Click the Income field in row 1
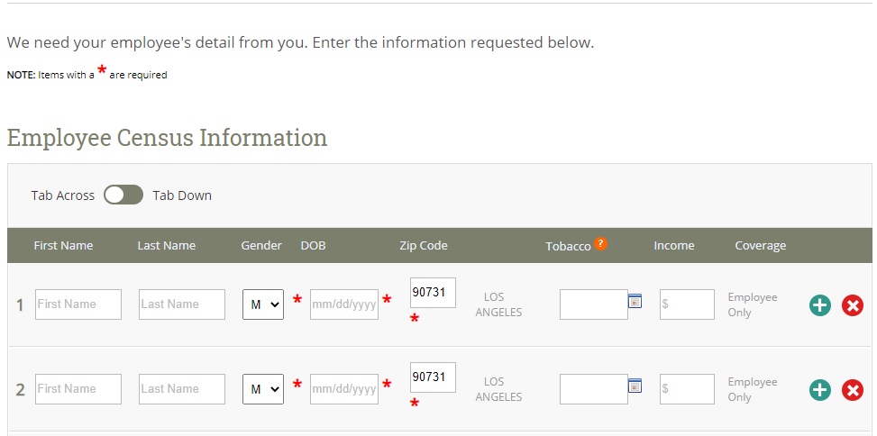Viewport: 877px width, 436px height. click(687, 304)
